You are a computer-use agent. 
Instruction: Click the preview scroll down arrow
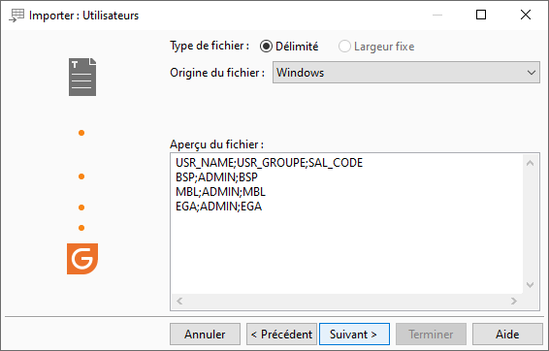[531, 285]
